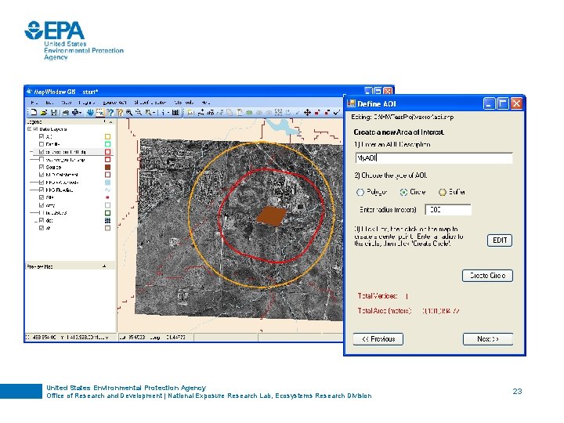Screen dimensions: 564x423
Task: Open the File menu in MapWindow
Action: pos(34,103)
